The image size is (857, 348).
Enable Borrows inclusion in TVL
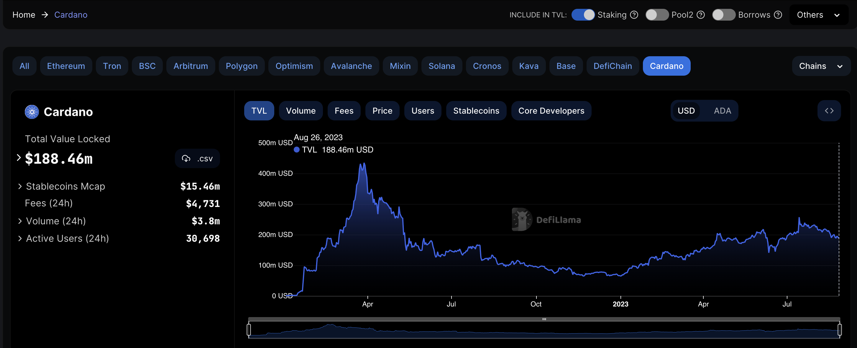724,15
